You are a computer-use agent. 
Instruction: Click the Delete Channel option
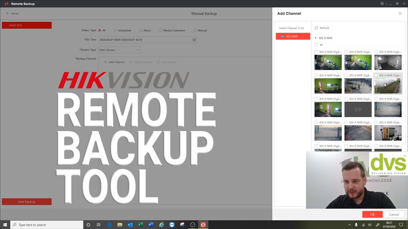pos(141,62)
